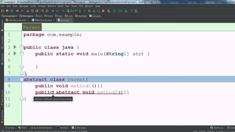Click line number 12 in the gutter
The image size is (235, 132).
(8, 105)
